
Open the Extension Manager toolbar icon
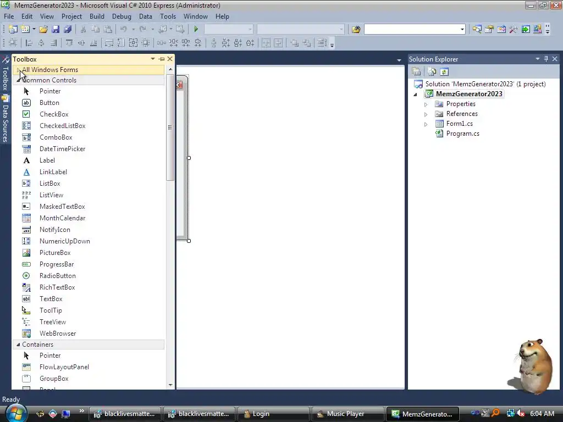click(x=538, y=29)
